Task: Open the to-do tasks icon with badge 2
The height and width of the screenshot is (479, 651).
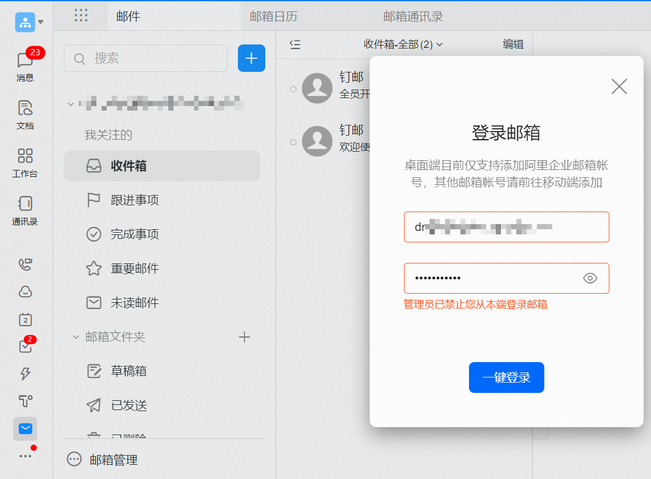Action: (26, 346)
